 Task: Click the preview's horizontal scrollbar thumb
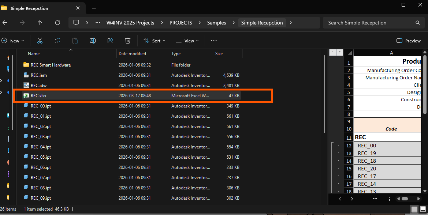click(x=405, y=199)
